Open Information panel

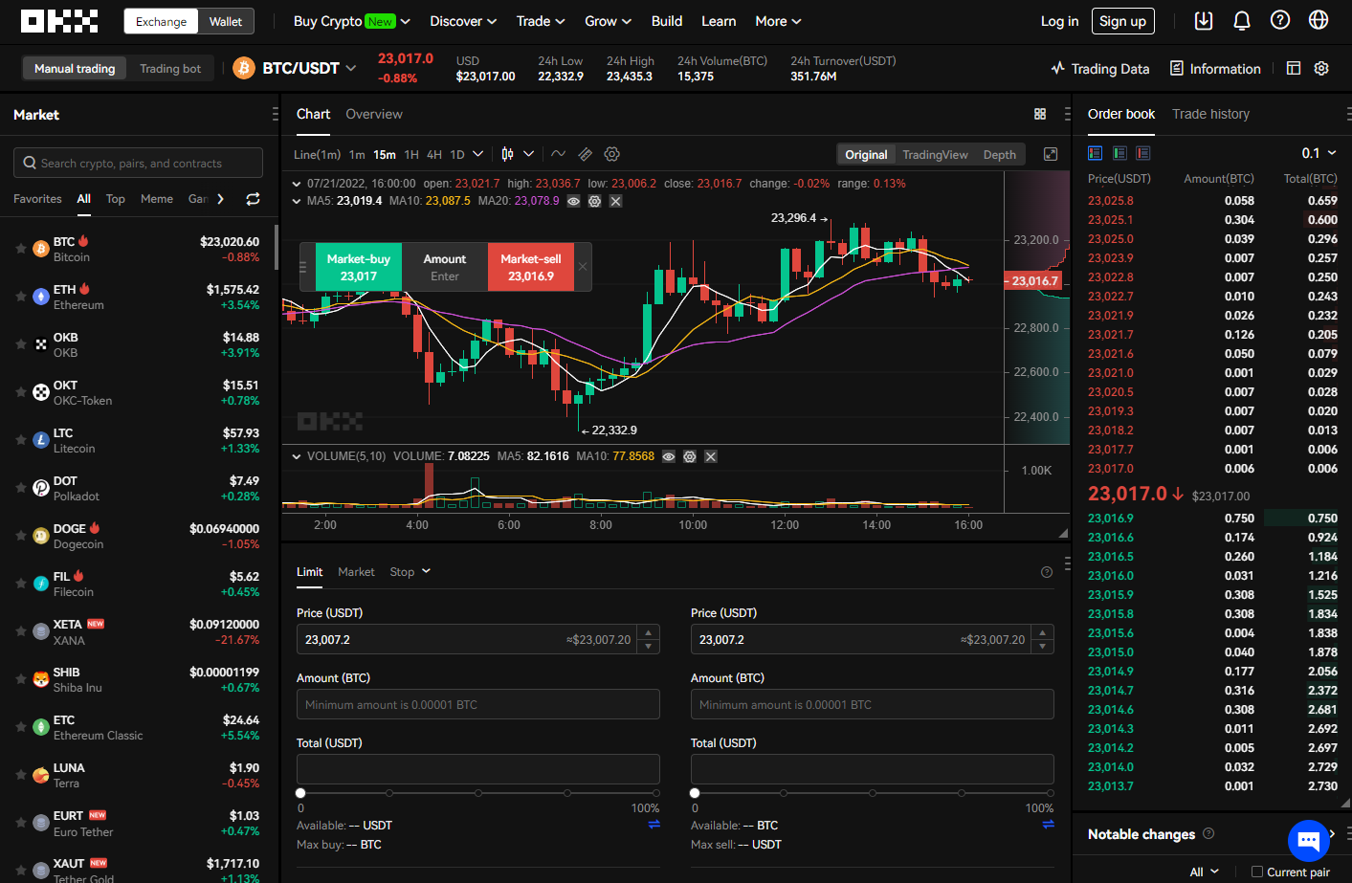pos(1215,68)
